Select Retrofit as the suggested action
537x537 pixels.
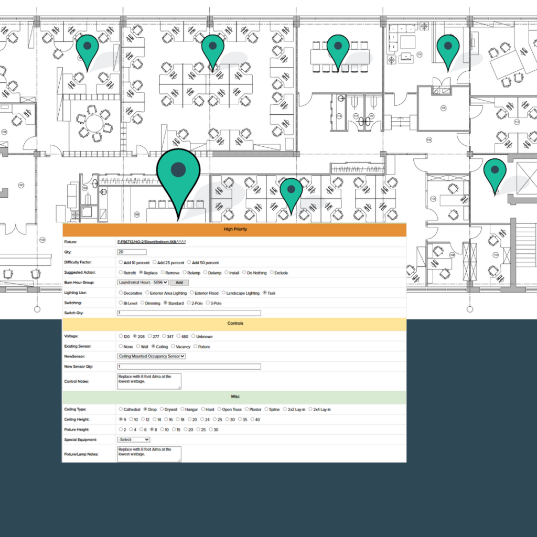121,273
